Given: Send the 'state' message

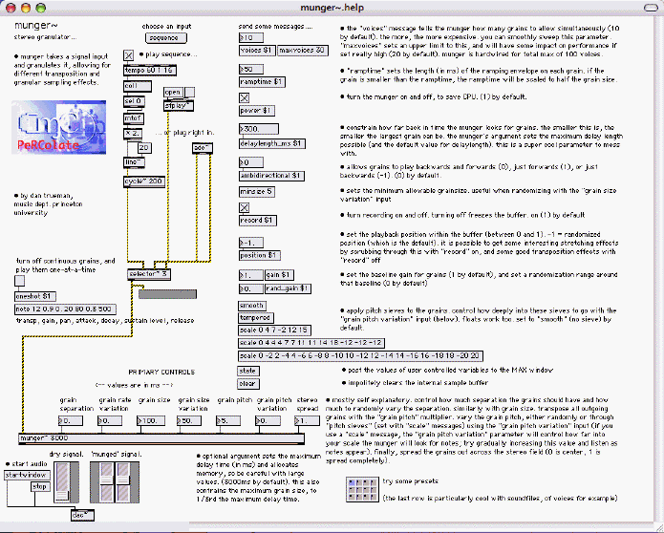Looking at the screenshot, I should point(248,371).
